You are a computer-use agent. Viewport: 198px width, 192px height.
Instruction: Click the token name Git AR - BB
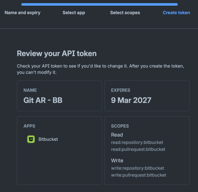(43, 100)
